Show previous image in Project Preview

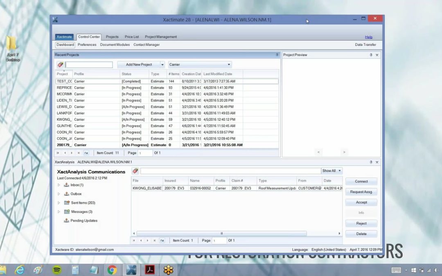coord(318,152)
